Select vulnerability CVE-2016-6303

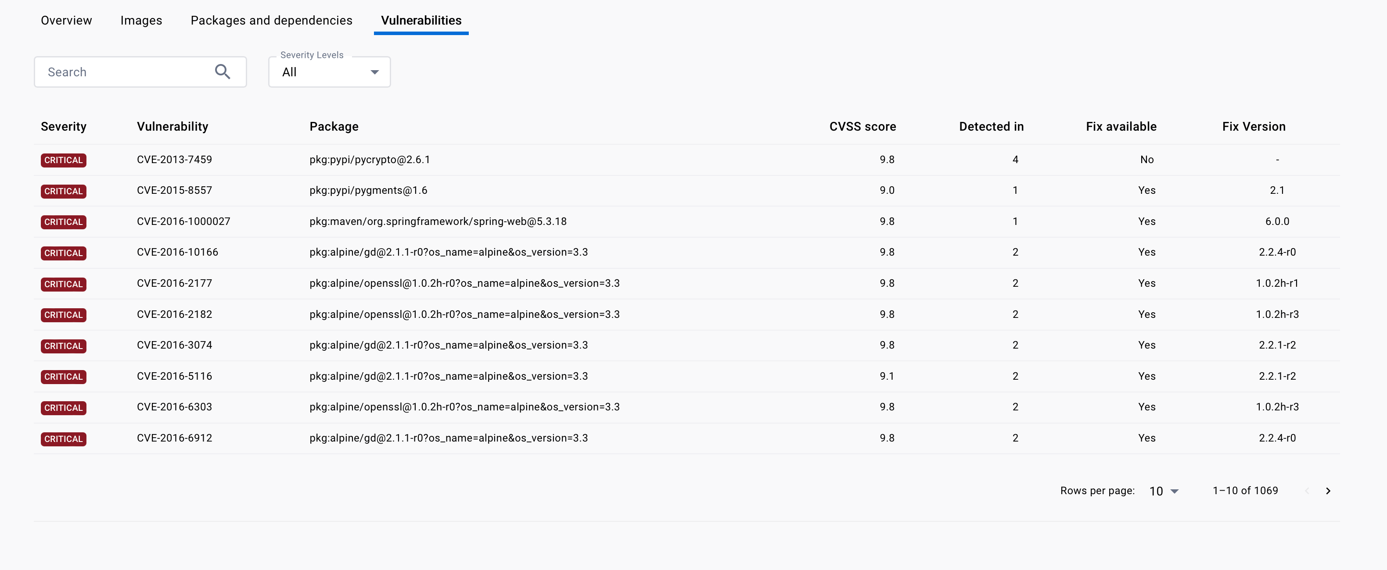174,407
